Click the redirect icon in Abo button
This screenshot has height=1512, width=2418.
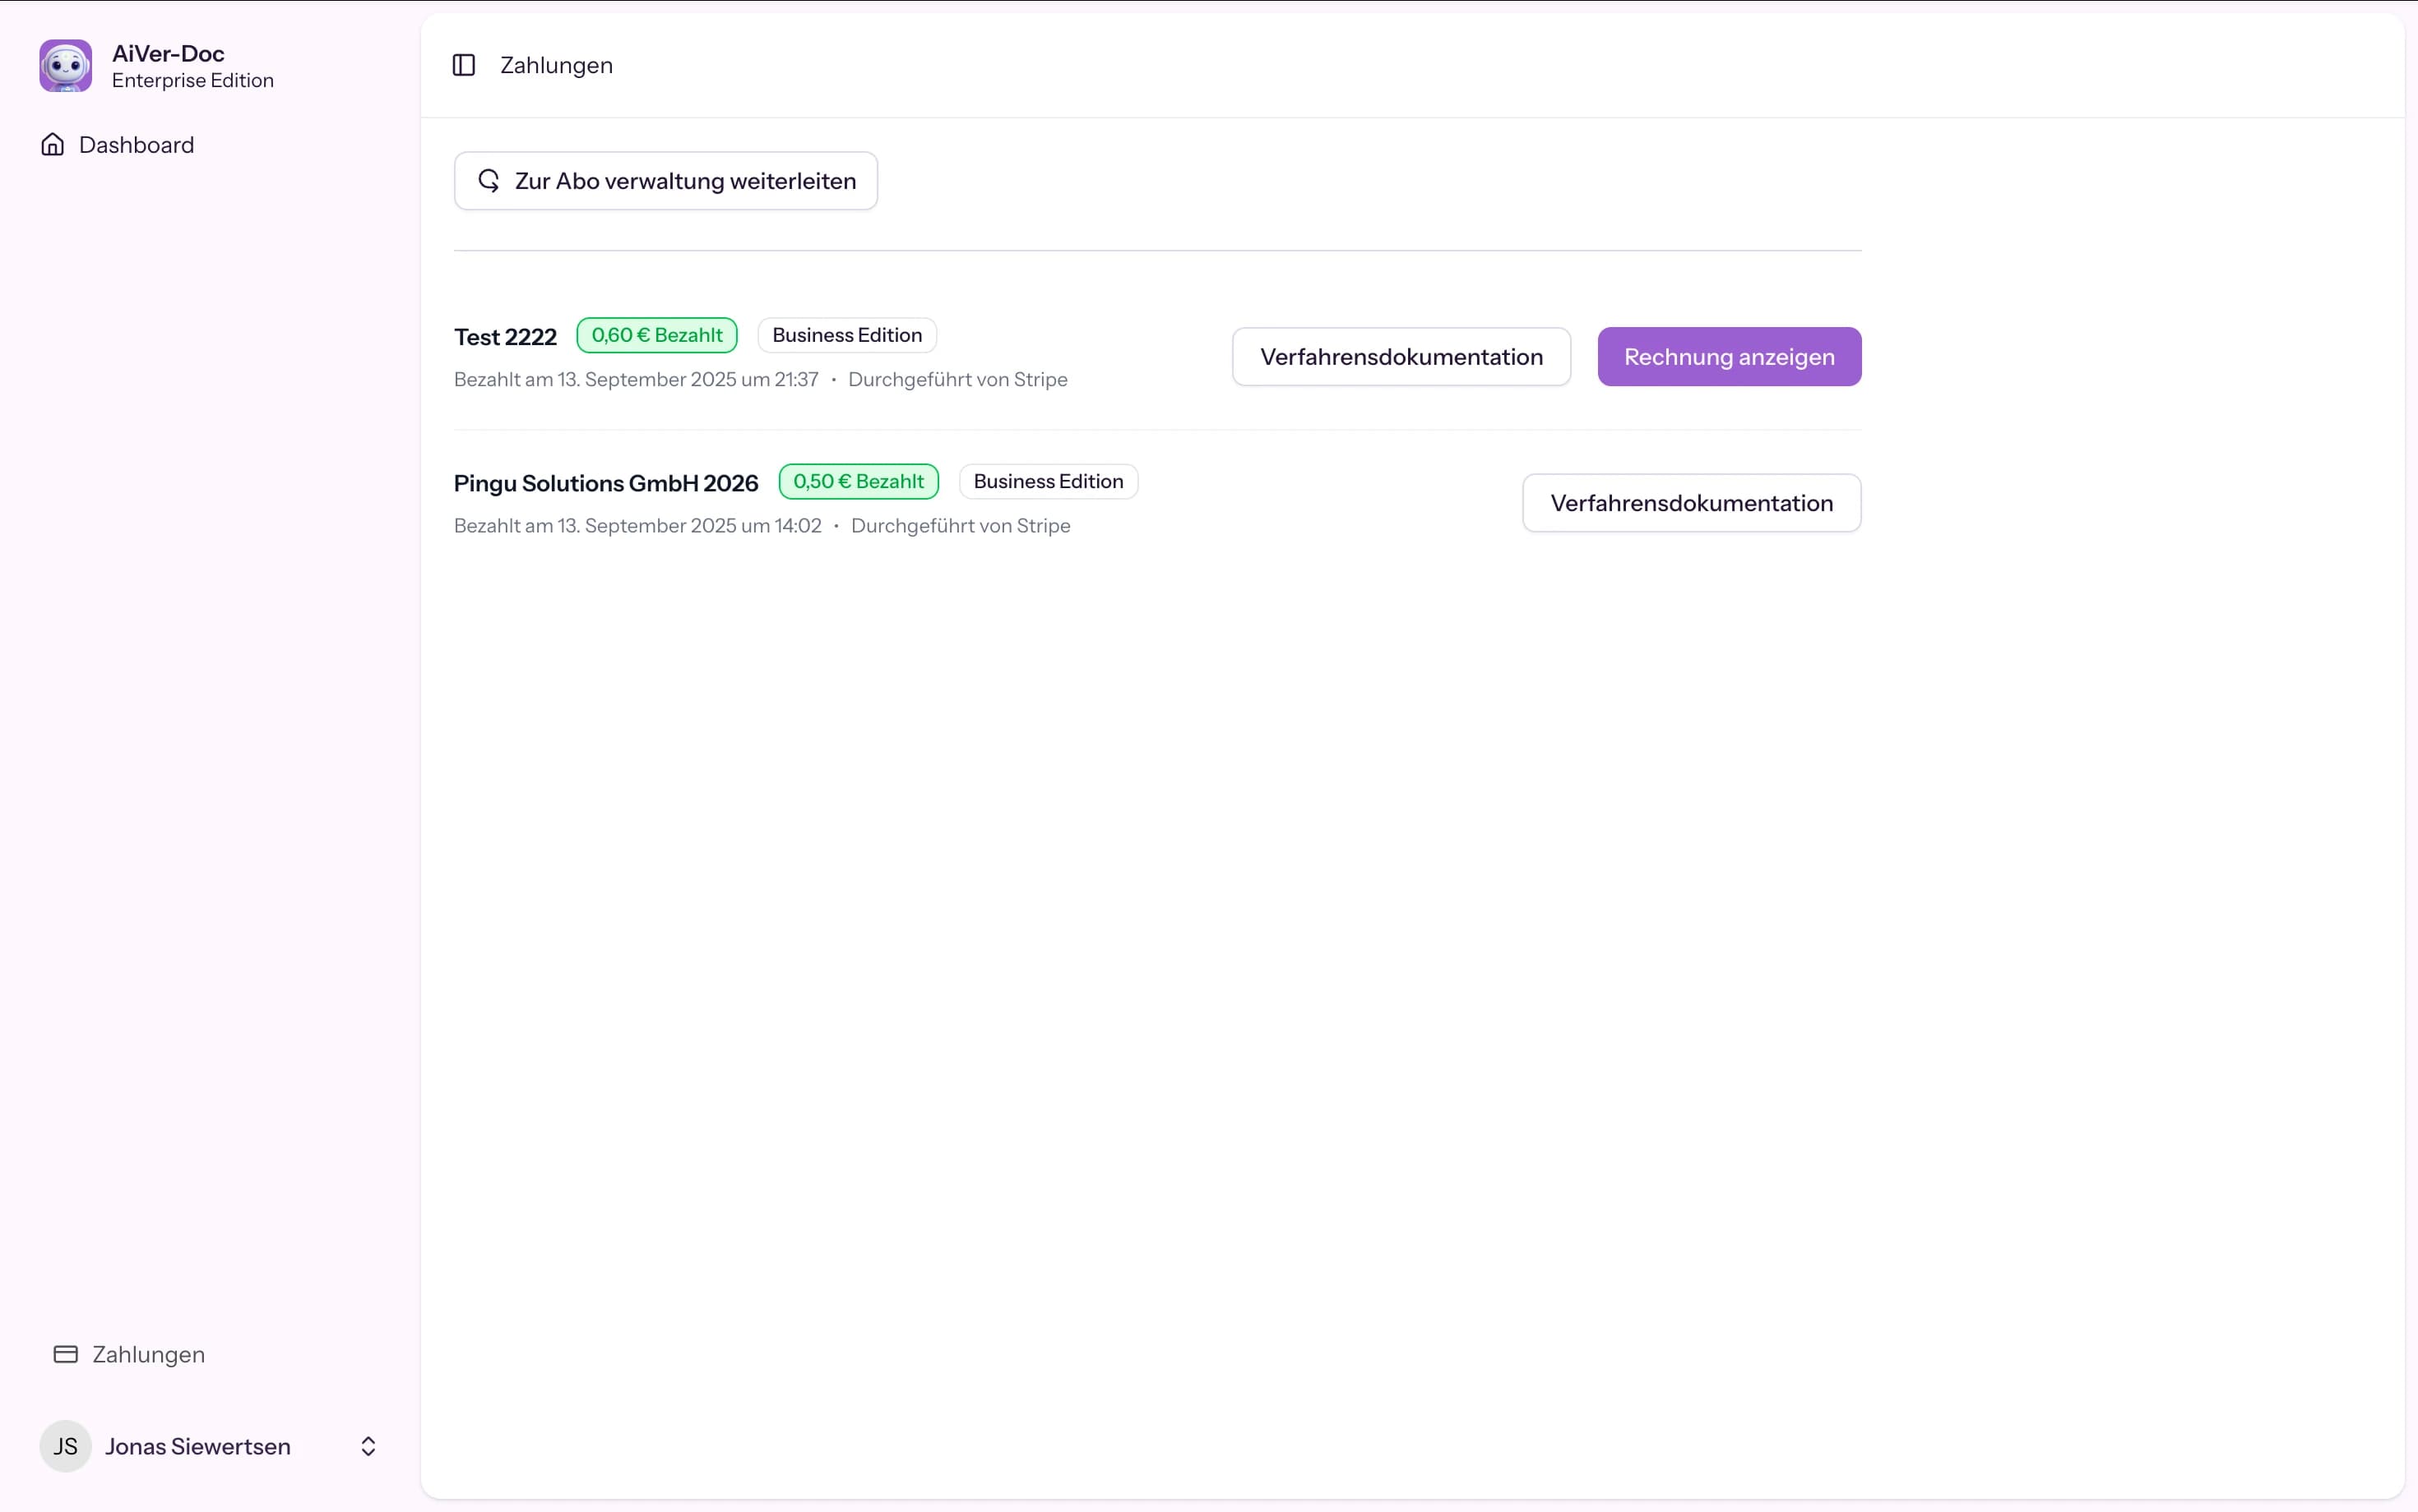tap(489, 181)
